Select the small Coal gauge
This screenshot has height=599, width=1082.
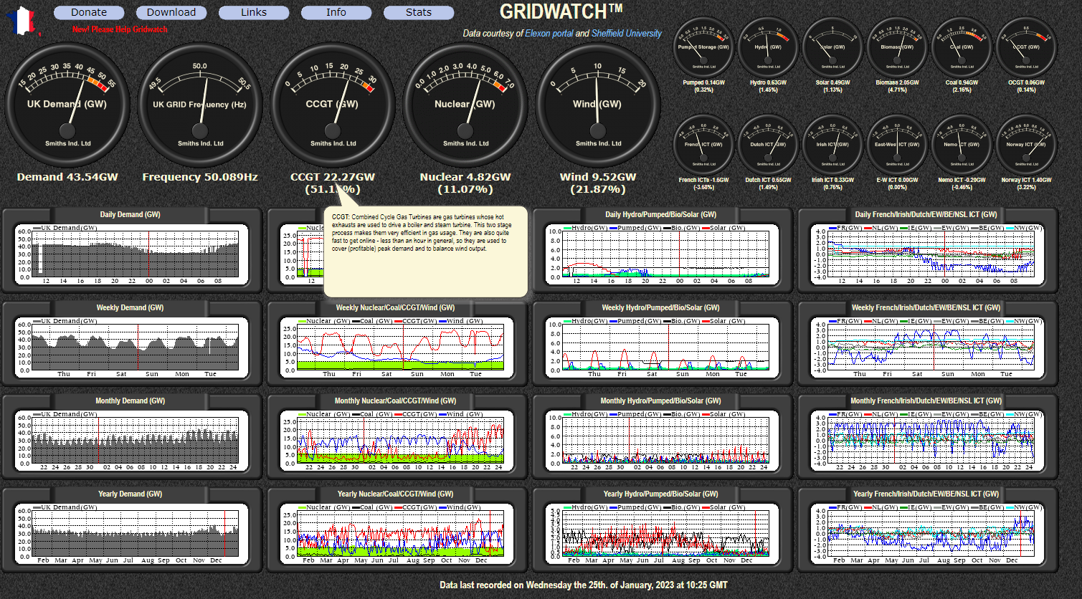962,47
